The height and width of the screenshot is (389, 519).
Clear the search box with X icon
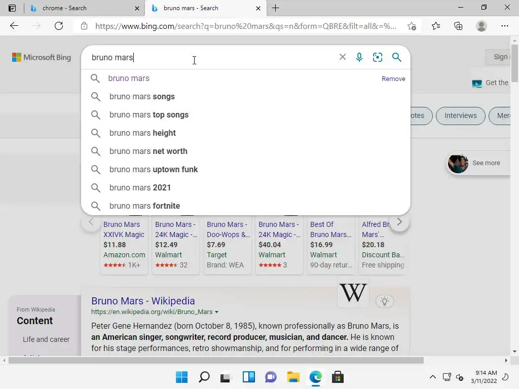tap(343, 57)
